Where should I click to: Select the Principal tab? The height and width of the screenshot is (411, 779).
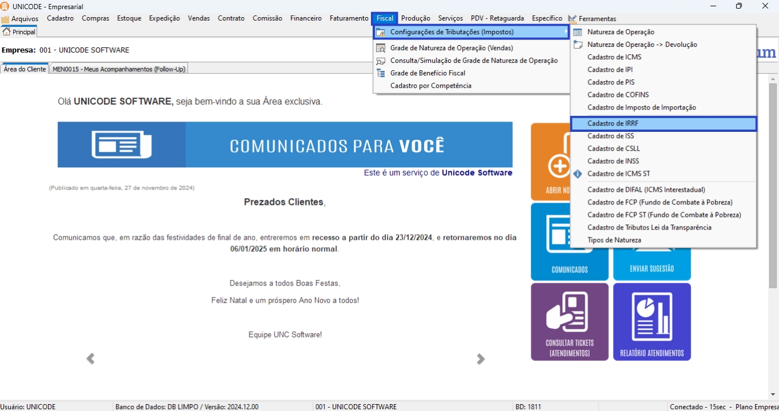coord(19,32)
